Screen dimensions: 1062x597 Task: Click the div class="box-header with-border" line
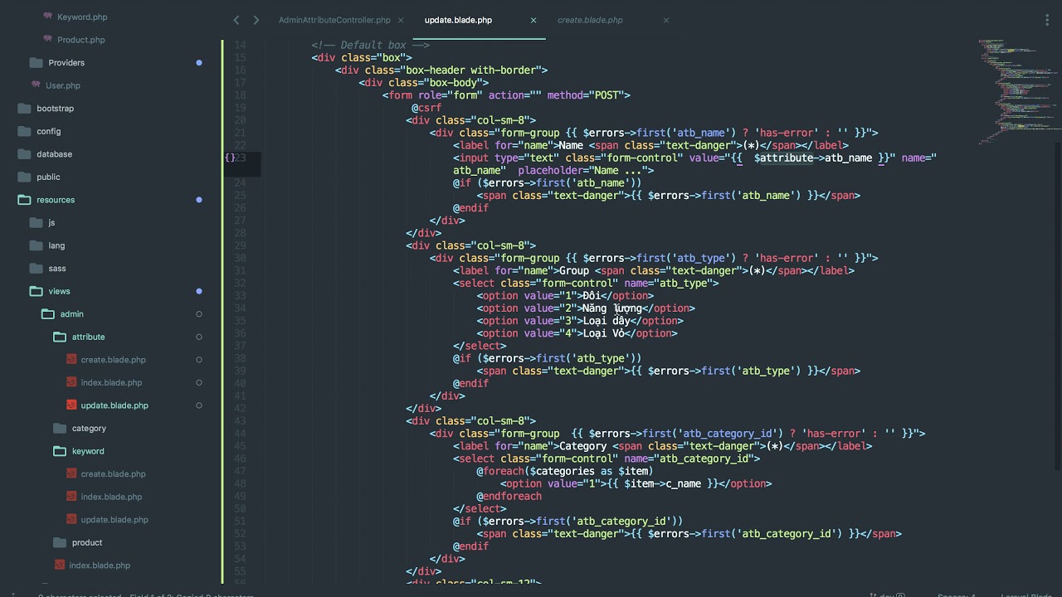[x=441, y=70]
